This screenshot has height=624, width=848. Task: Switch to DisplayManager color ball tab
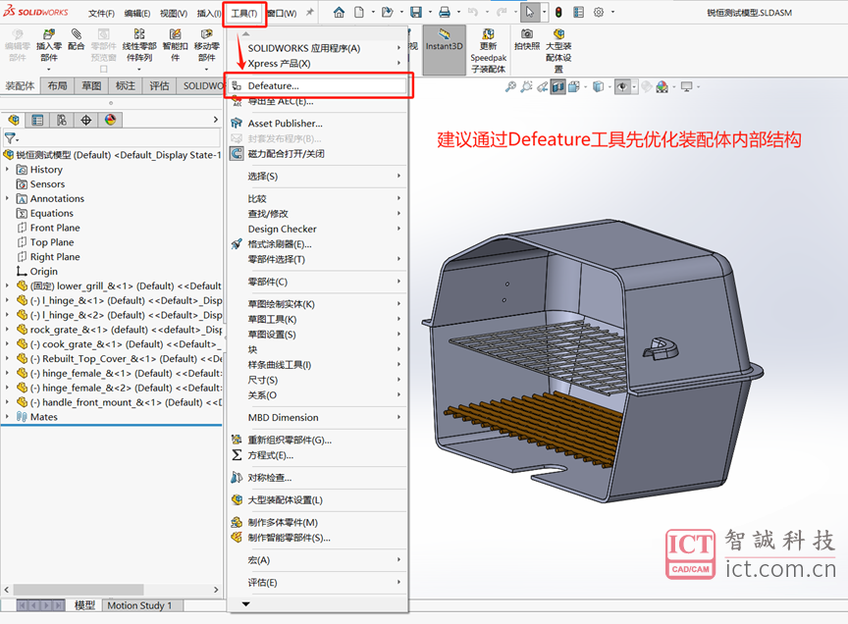click(x=110, y=120)
